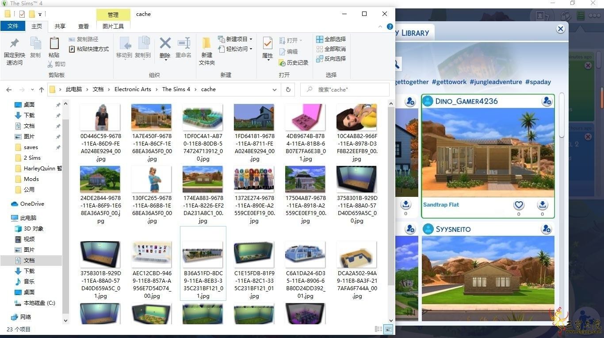Image resolution: width=604 pixels, height=338 pixels.
Task: Click the Cut (剪切) scissors item
Action: click(57, 64)
